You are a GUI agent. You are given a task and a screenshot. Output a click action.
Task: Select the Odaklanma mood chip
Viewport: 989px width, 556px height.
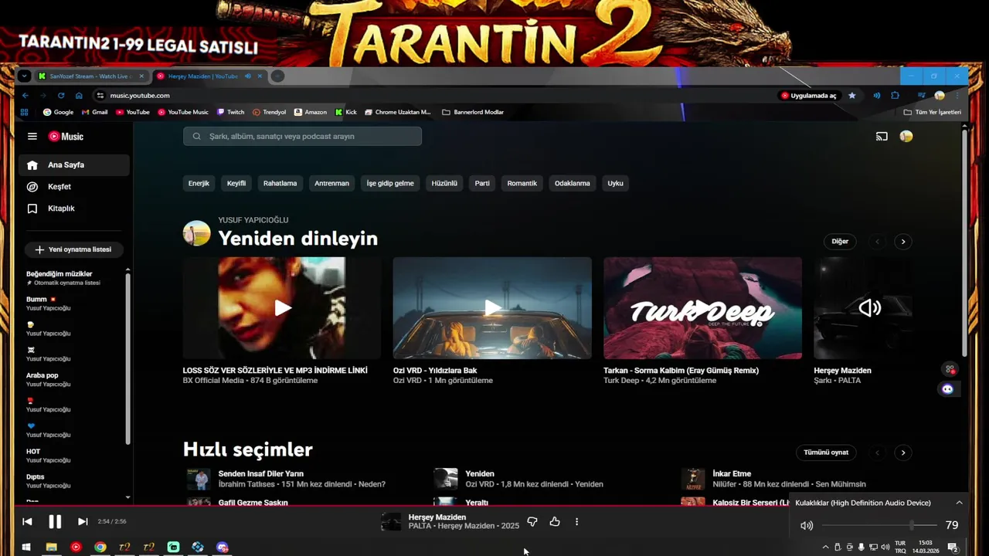pos(572,183)
